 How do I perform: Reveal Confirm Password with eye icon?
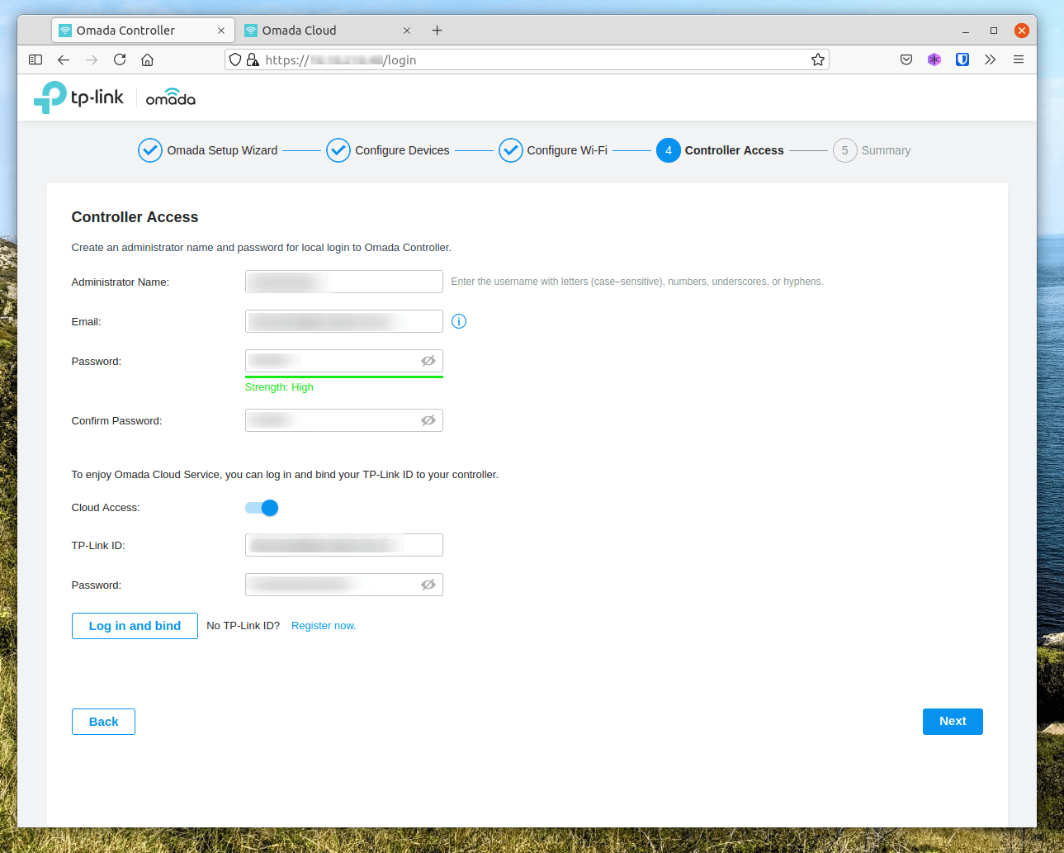pyautogui.click(x=428, y=420)
